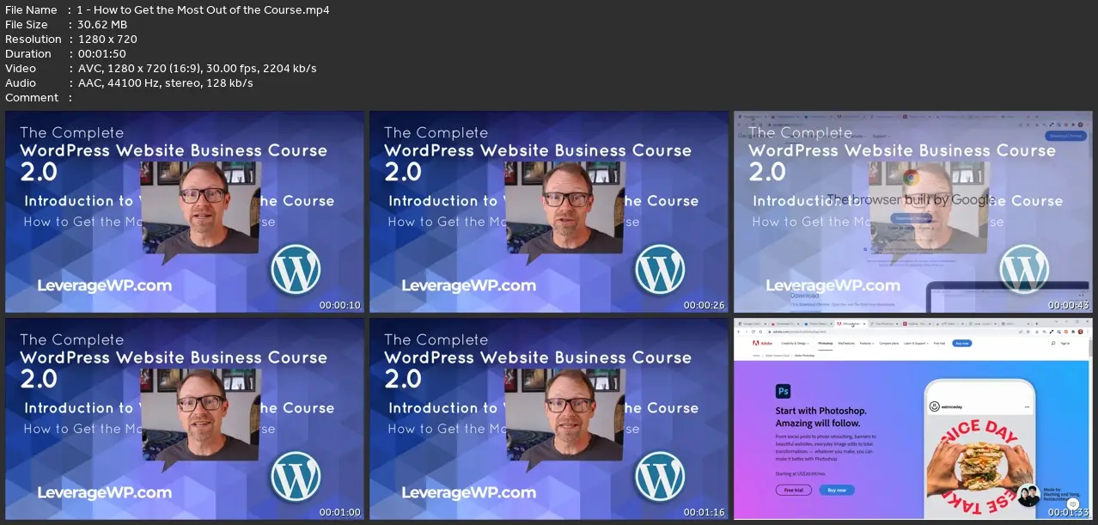This screenshot has height=525, width=1098.
Task: Click the search magnifier icon on the Adobe page
Action: tap(1053, 343)
